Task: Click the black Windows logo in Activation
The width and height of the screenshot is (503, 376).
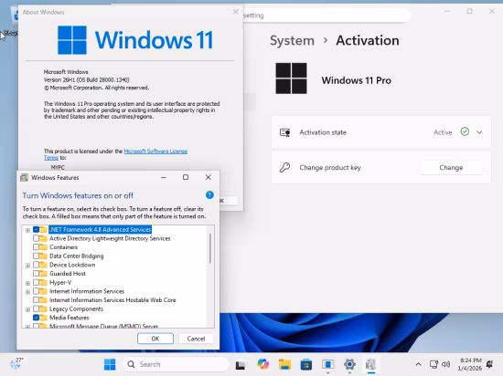Action: [291, 78]
